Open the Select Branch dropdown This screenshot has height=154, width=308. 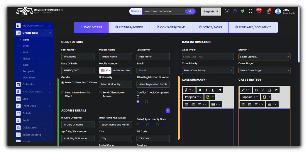(264, 57)
